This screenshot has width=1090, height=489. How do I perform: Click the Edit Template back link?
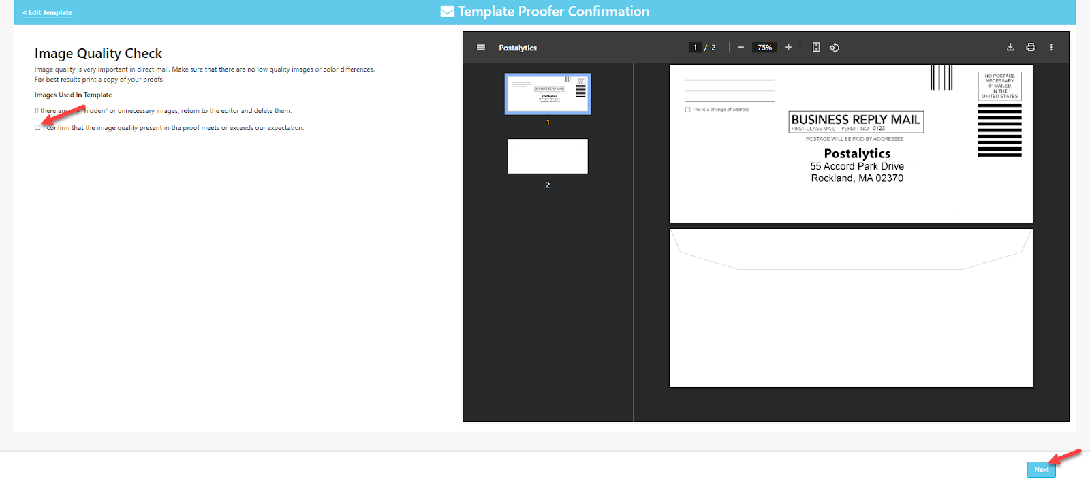point(48,12)
